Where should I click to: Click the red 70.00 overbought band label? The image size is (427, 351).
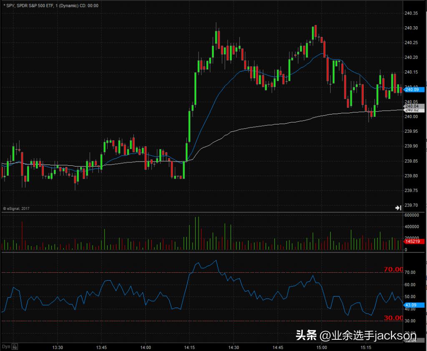(393, 269)
